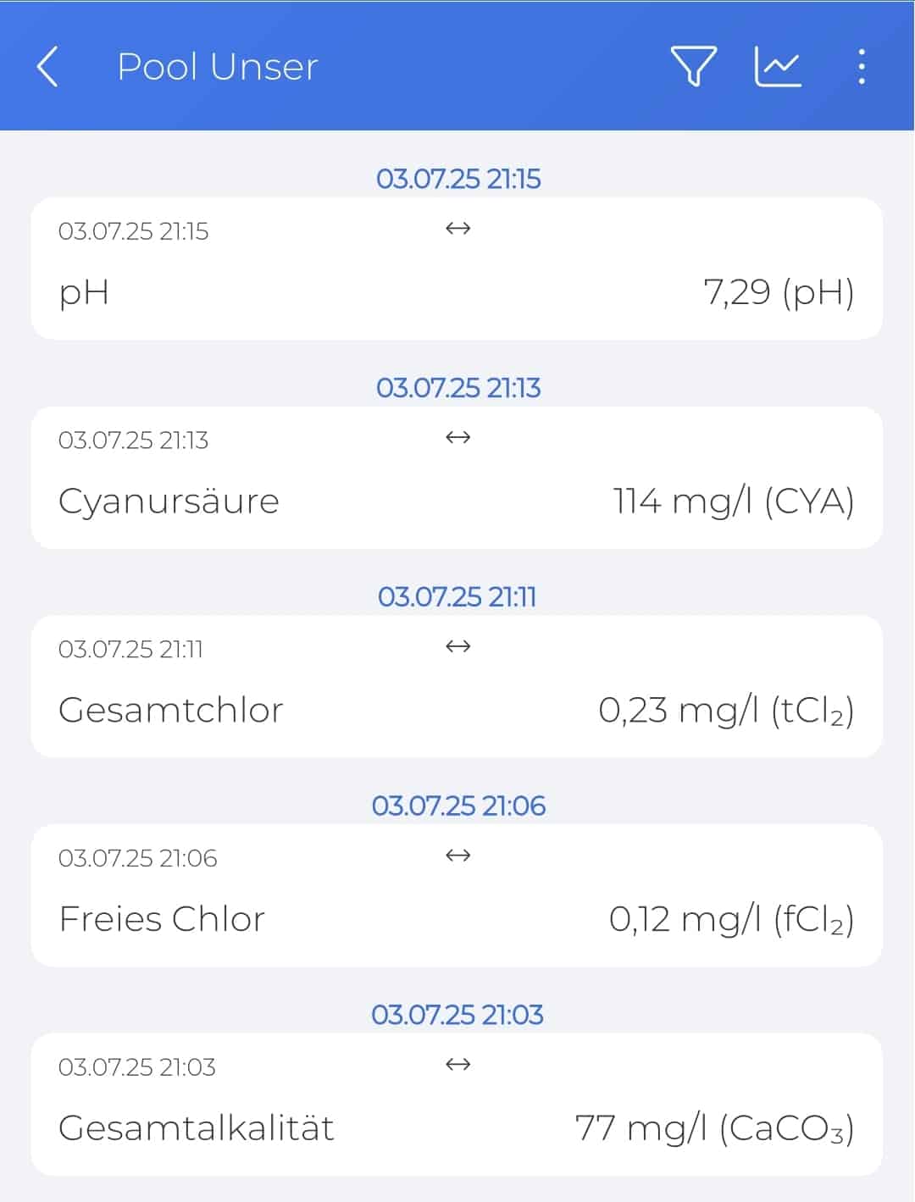Viewport: 915px width, 1202px height.
Task: Tap the arrow icon on Gesamtchlor card
Action: [457, 647]
